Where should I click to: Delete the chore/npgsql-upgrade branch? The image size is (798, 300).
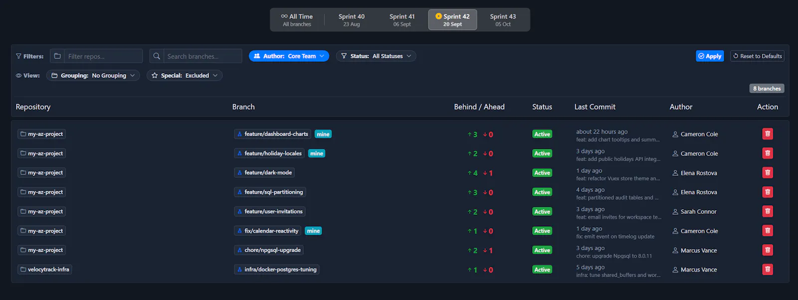pyautogui.click(x=768, y=250)
